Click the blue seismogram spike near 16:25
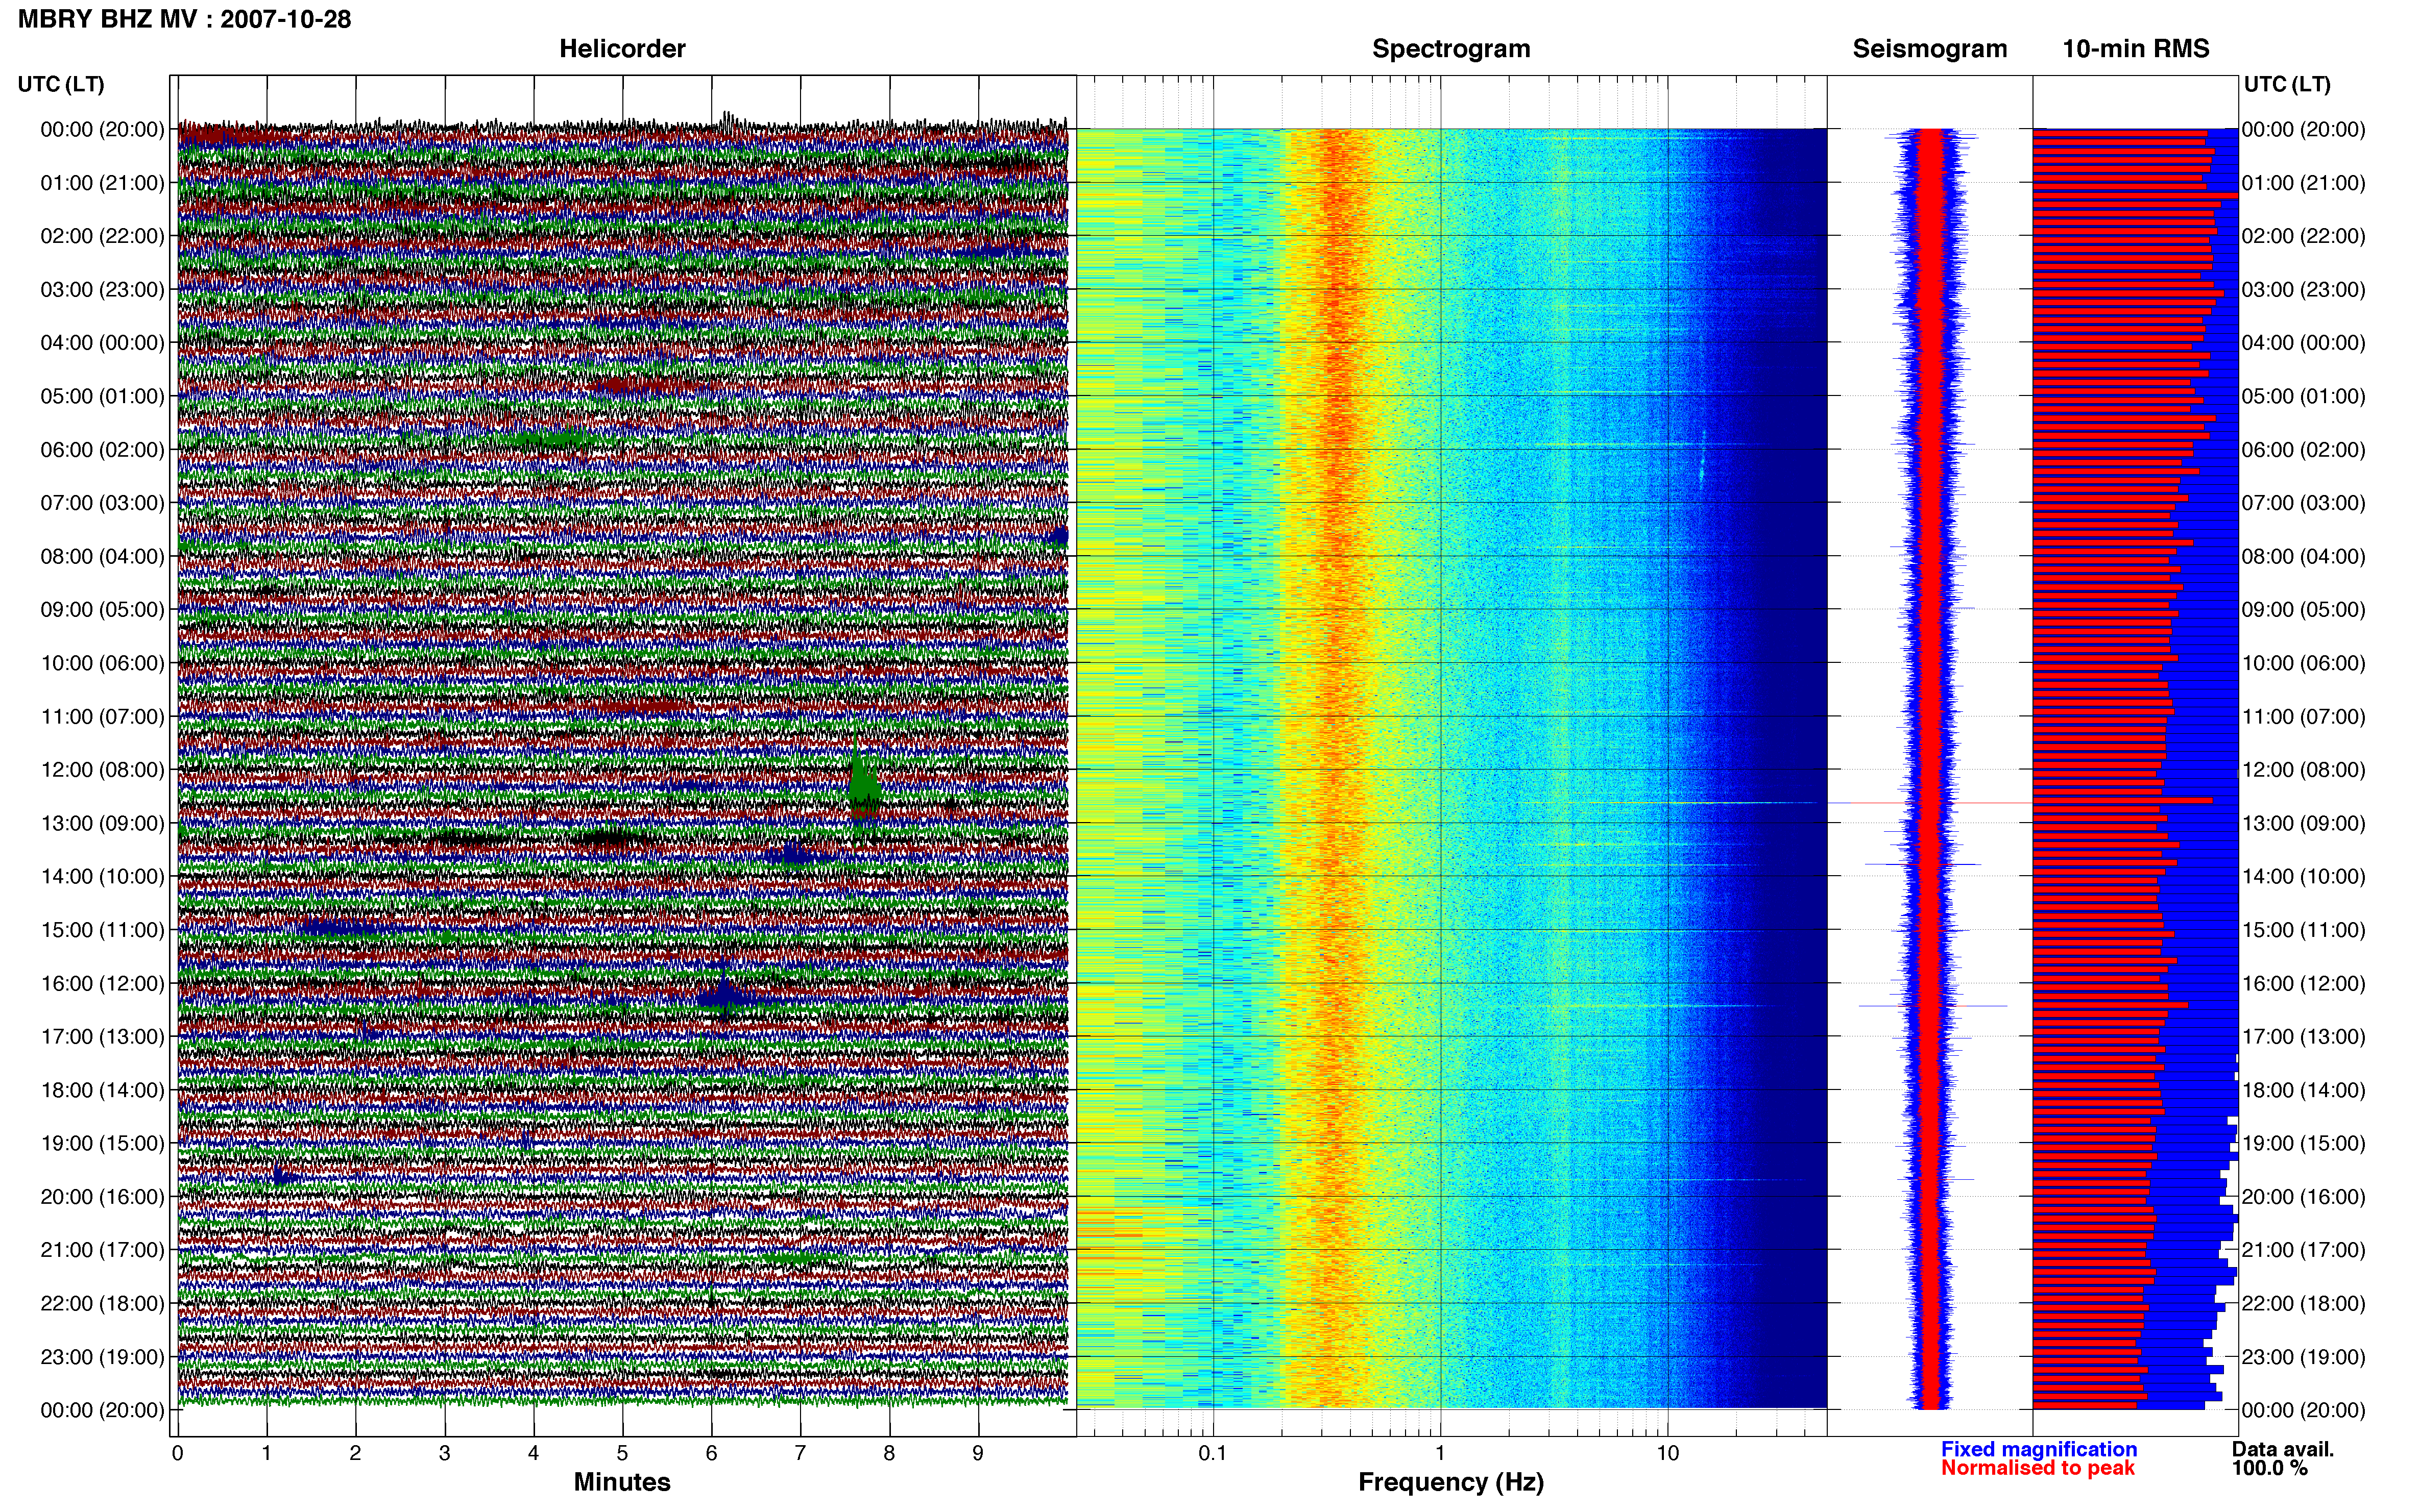2420x1512 pixels. point(1933,1006)
